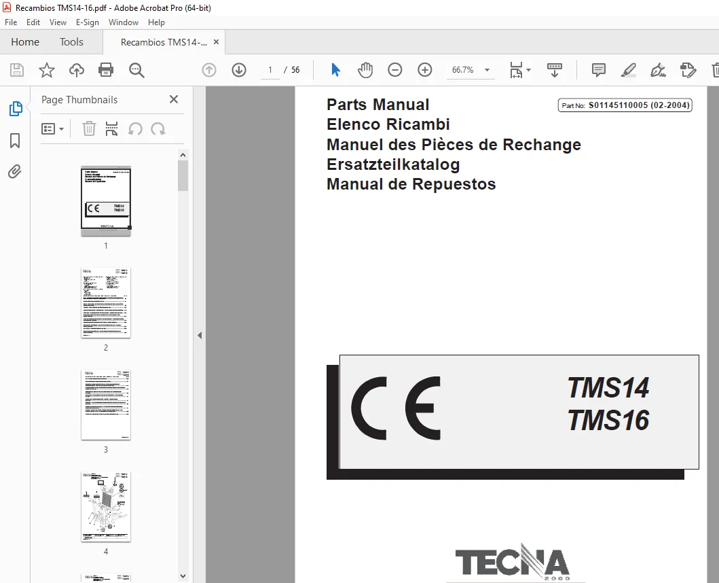Select the Recambios TMS14 document tab
Image resolution: width=719 pixels, height=583 pixels.
click(x=164, y=42)
